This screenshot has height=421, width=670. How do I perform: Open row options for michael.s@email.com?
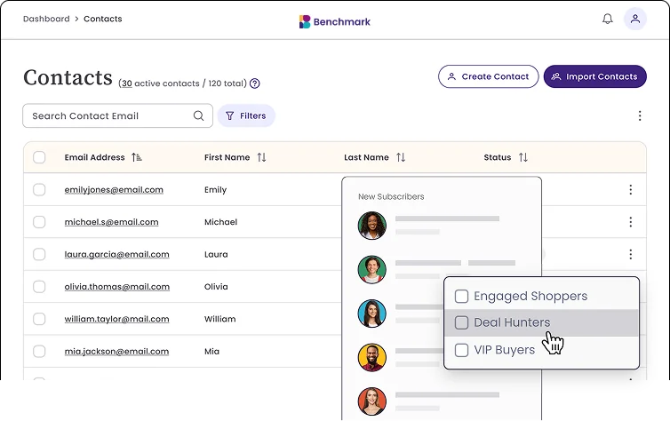[x=630, y=222]
